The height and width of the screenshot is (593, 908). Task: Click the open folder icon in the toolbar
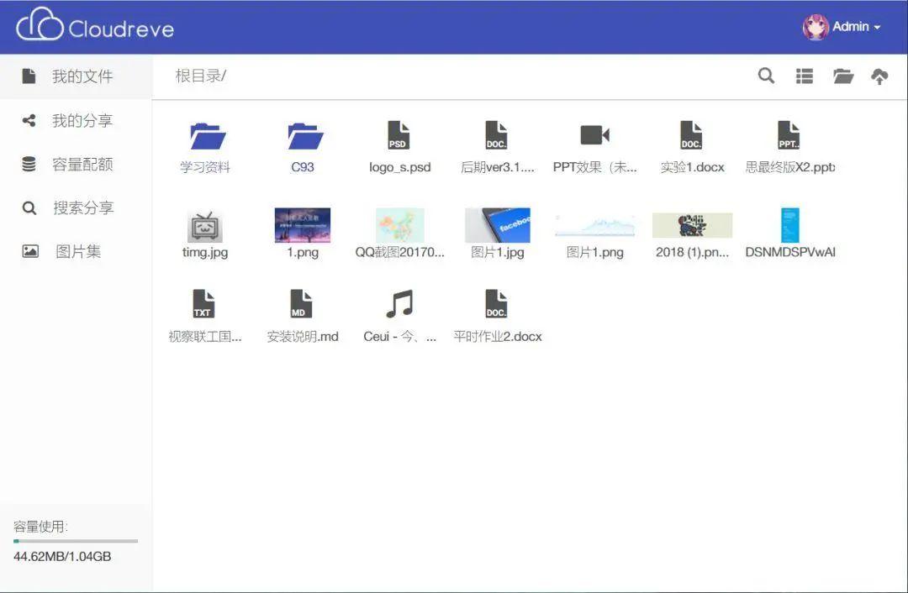(x=842, y=76)
